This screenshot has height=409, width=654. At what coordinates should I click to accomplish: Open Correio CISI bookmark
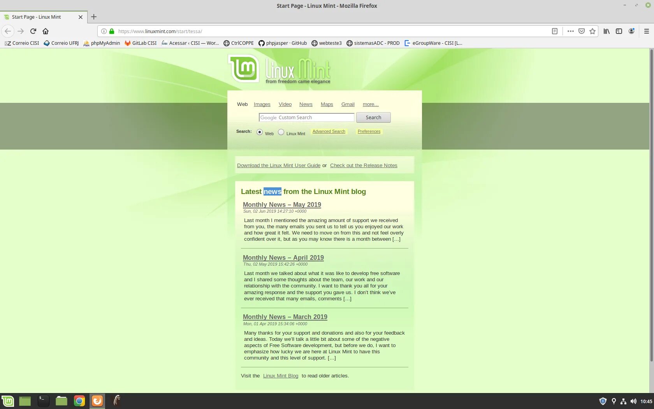tap(22, 43)
